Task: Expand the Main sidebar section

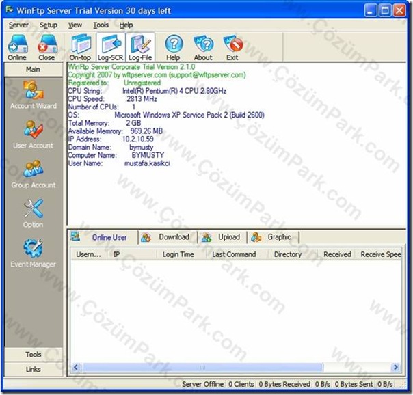Action: coord(34,70)
